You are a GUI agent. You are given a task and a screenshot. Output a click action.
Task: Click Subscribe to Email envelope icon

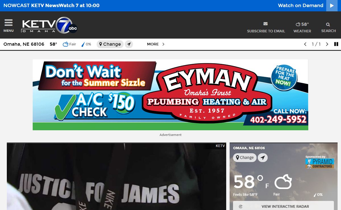point(266,24)
